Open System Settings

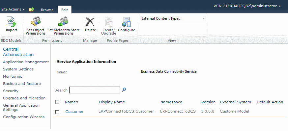coord(18,69)
